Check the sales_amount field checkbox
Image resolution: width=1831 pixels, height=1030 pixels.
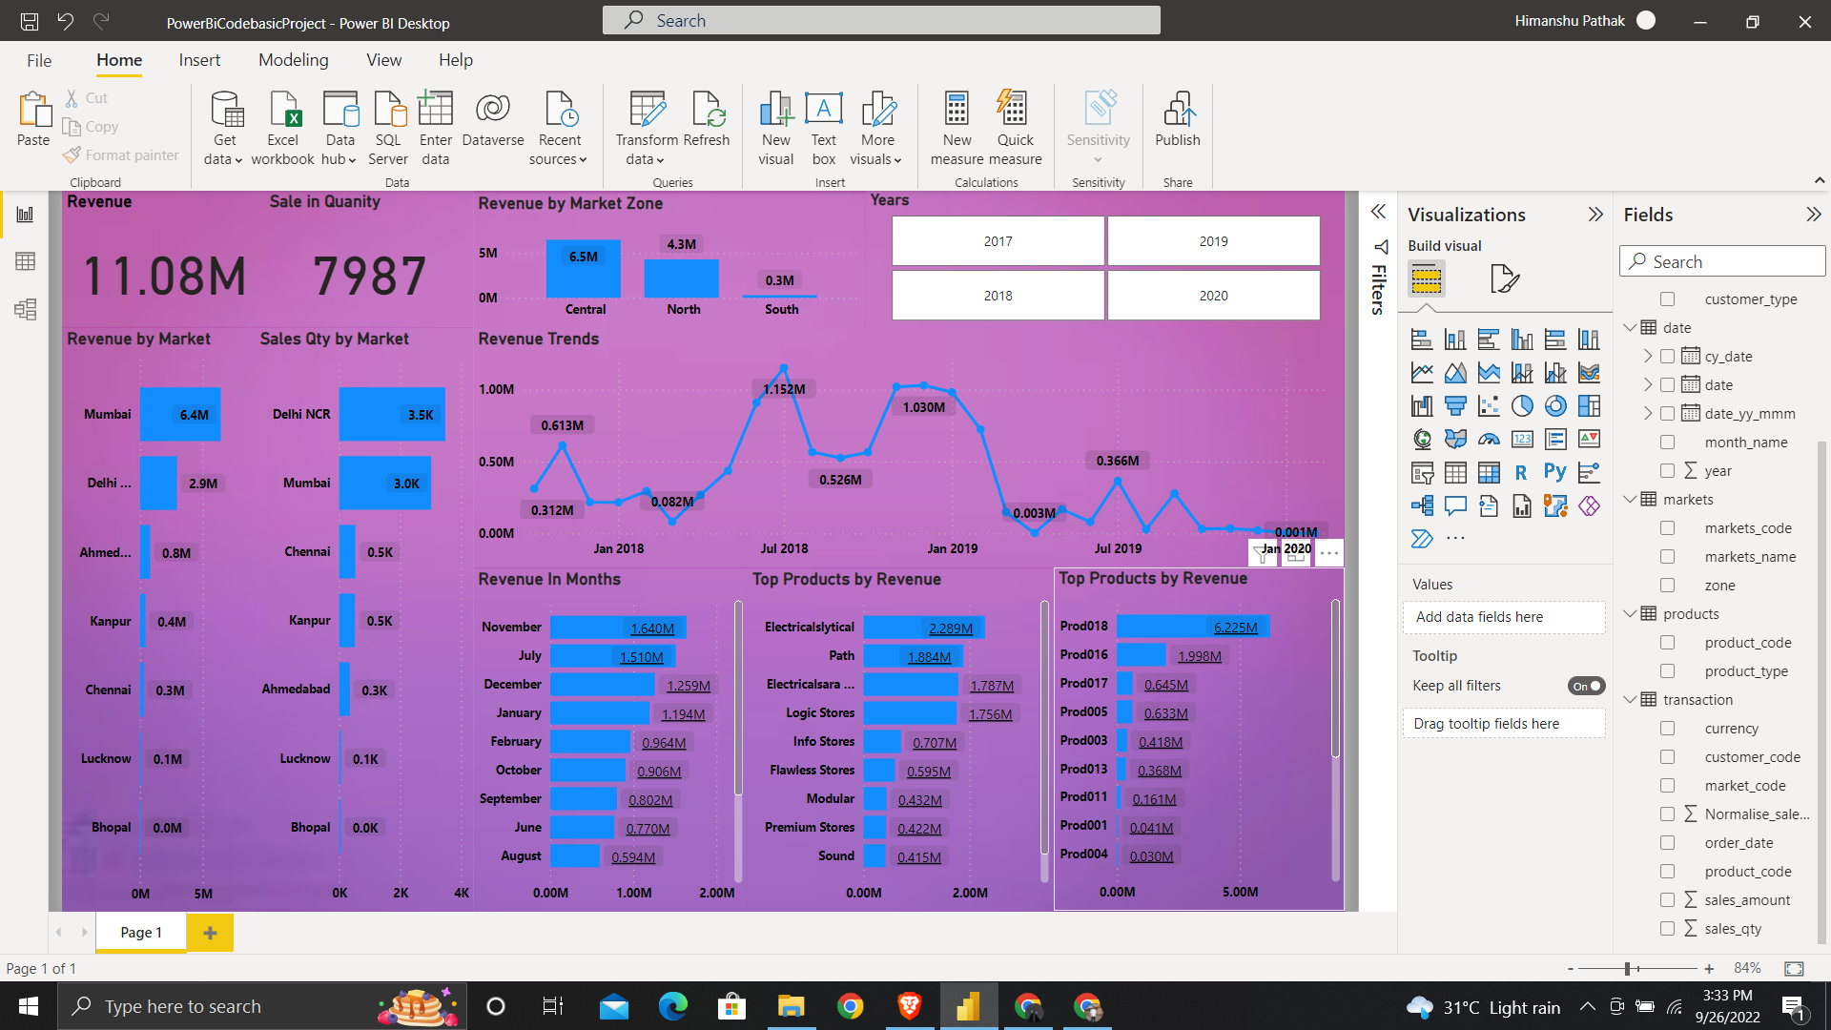click(x=1667, y=900)
